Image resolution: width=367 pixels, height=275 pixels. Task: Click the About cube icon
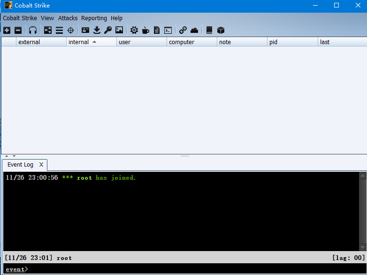point(221,30)
